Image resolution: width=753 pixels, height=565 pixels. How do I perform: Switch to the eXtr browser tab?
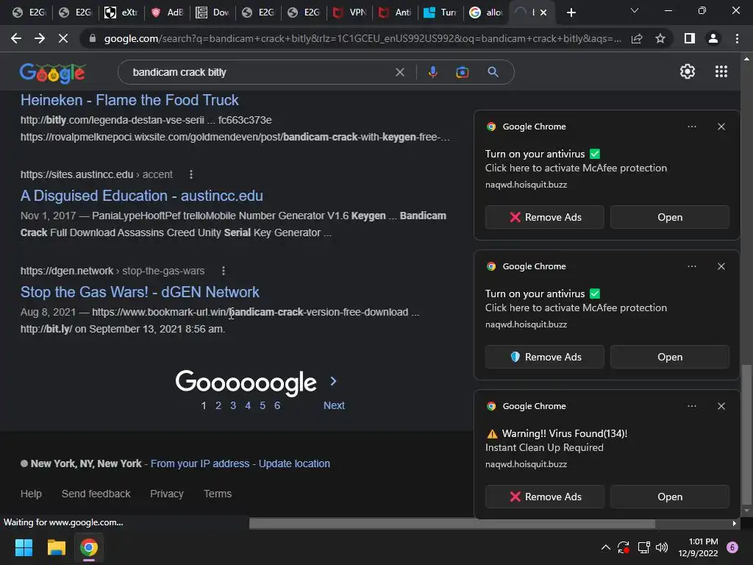122,13
